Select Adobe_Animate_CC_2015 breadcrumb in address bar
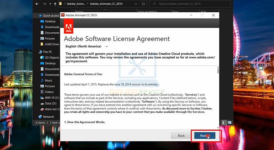 coord(106,4)
